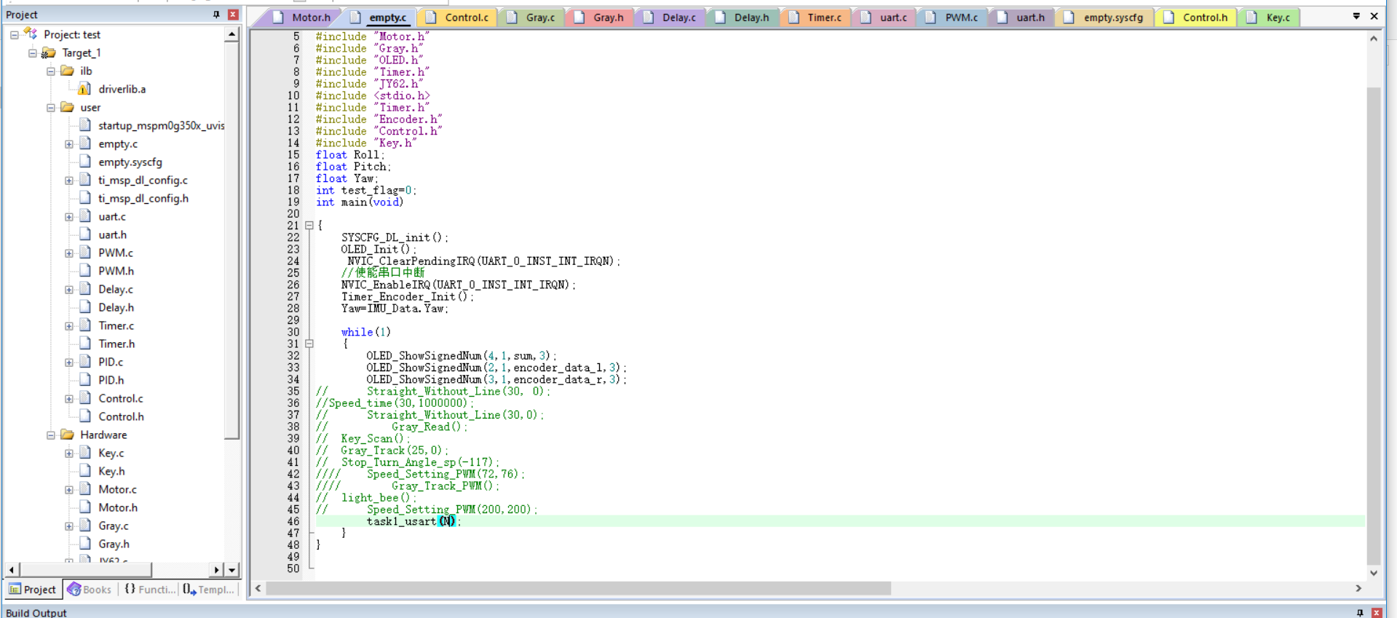Image resolution: width=1397 pixels, height=618 pixels.
Task: Select PID.c in the project tree
Action: (110, 362)
